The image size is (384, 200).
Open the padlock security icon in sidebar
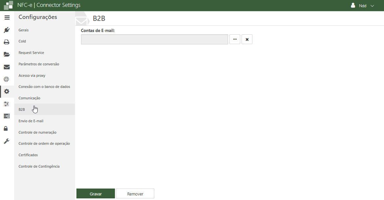[6, 128]
